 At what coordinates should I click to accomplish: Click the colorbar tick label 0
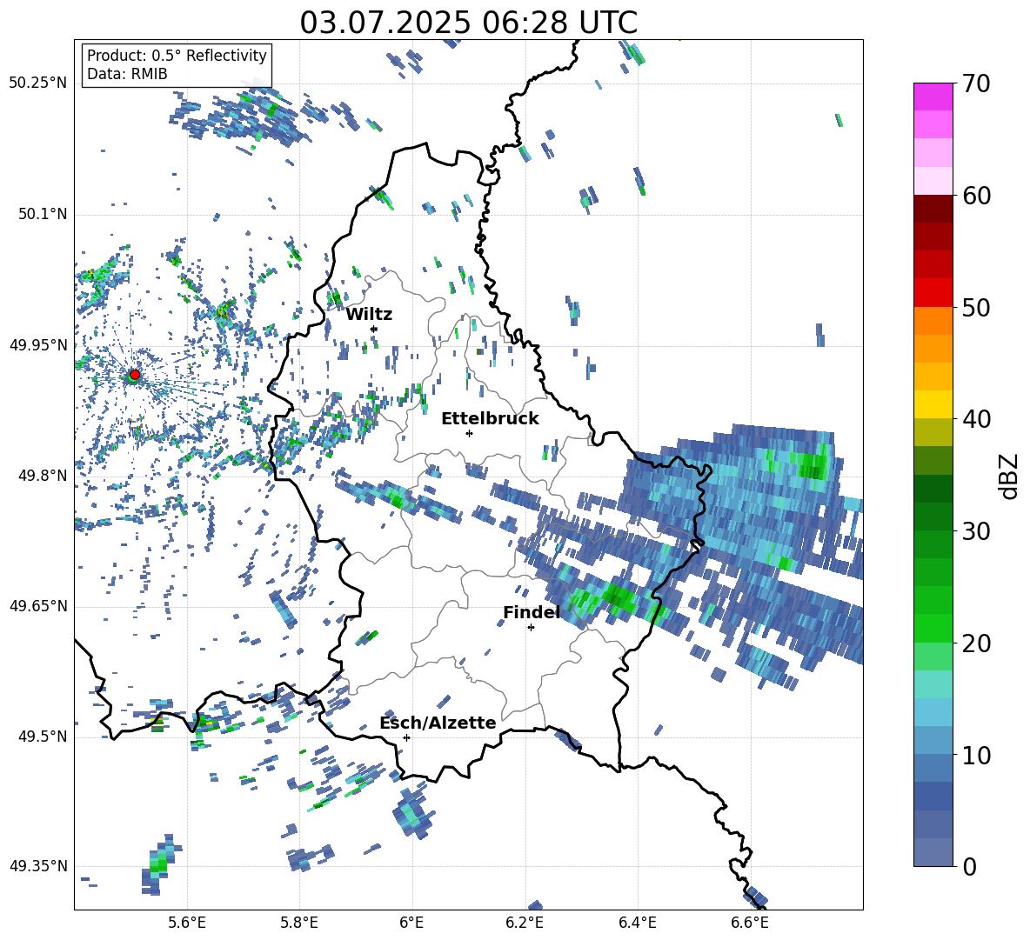(969, 866)
